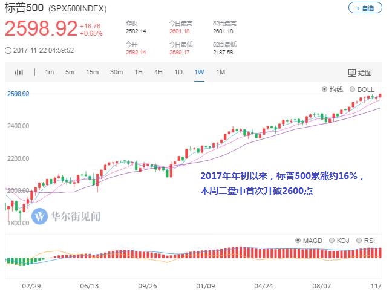Switch to 30m timeframe
Viewport: 392px width, 292px height.
(116, 72)
